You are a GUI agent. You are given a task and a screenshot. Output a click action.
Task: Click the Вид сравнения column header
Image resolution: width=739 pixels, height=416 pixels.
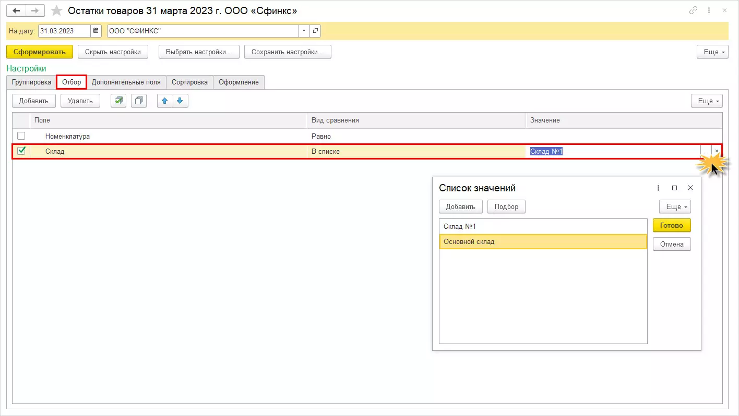coord(416,120)
